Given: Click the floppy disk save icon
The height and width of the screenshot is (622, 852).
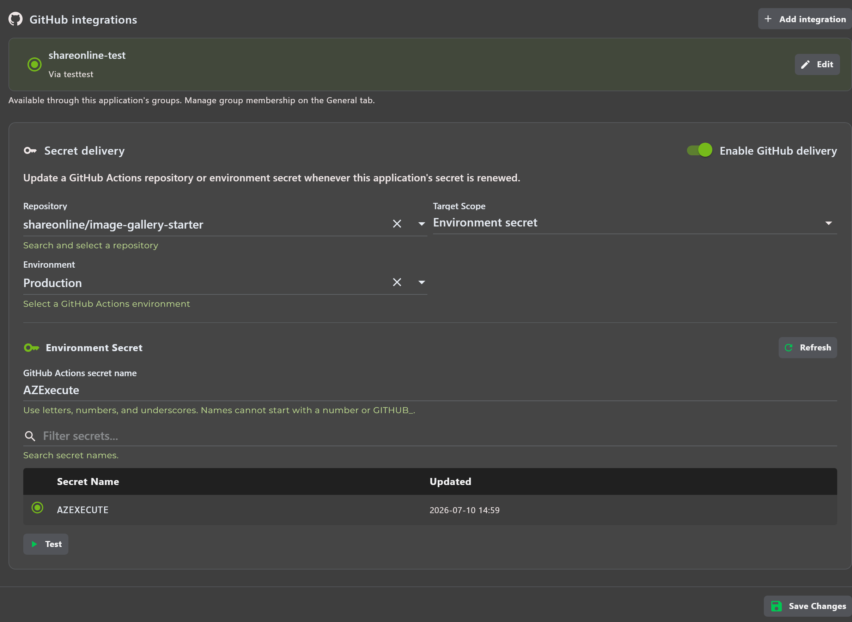Looking at the screenshot, I should click(x=776, y=606).
